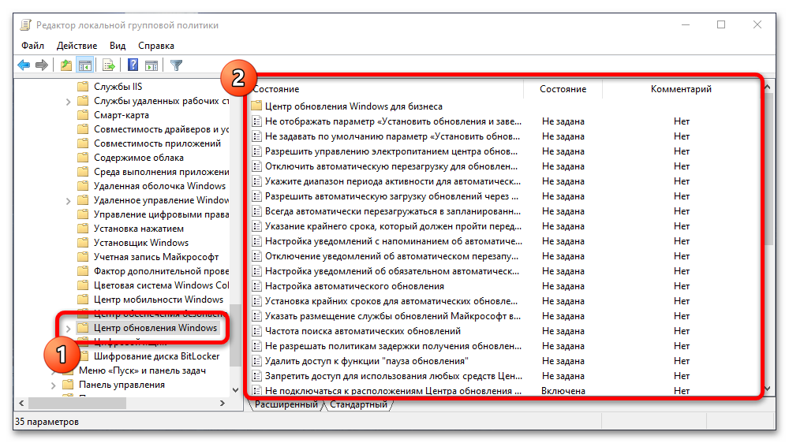Select Меню «Пуск» и панель задач in tree
The image size is (789, 443).
coord(142,370)
